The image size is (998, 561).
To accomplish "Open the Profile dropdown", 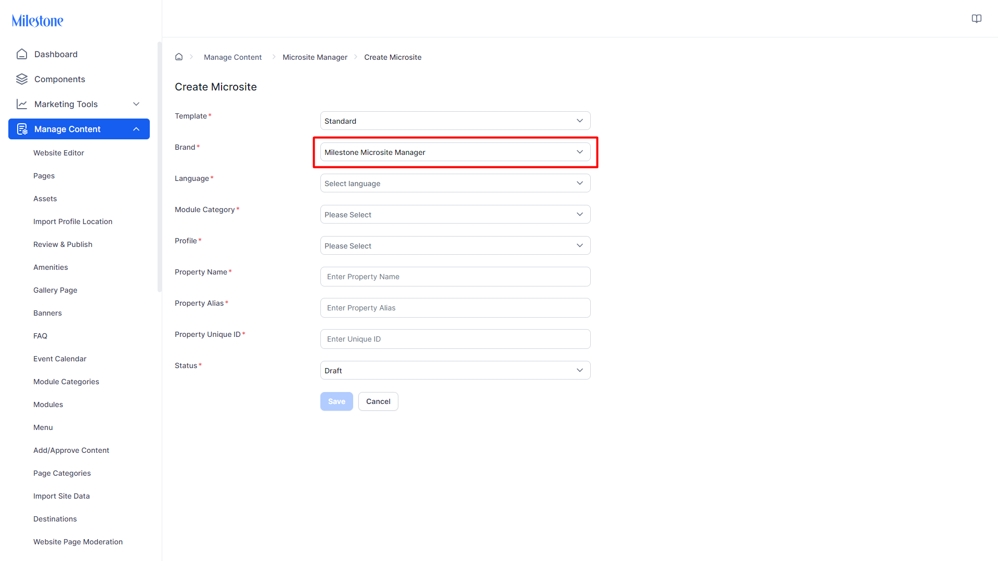I will click(456, 245).
